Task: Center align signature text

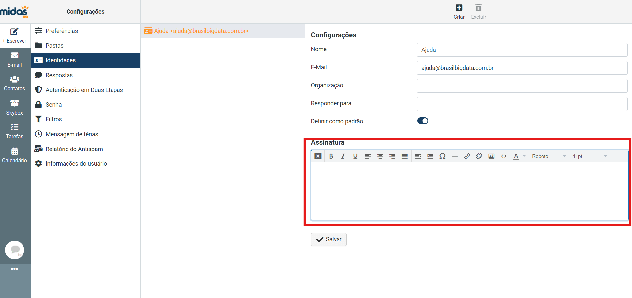Action: [380, 156]
